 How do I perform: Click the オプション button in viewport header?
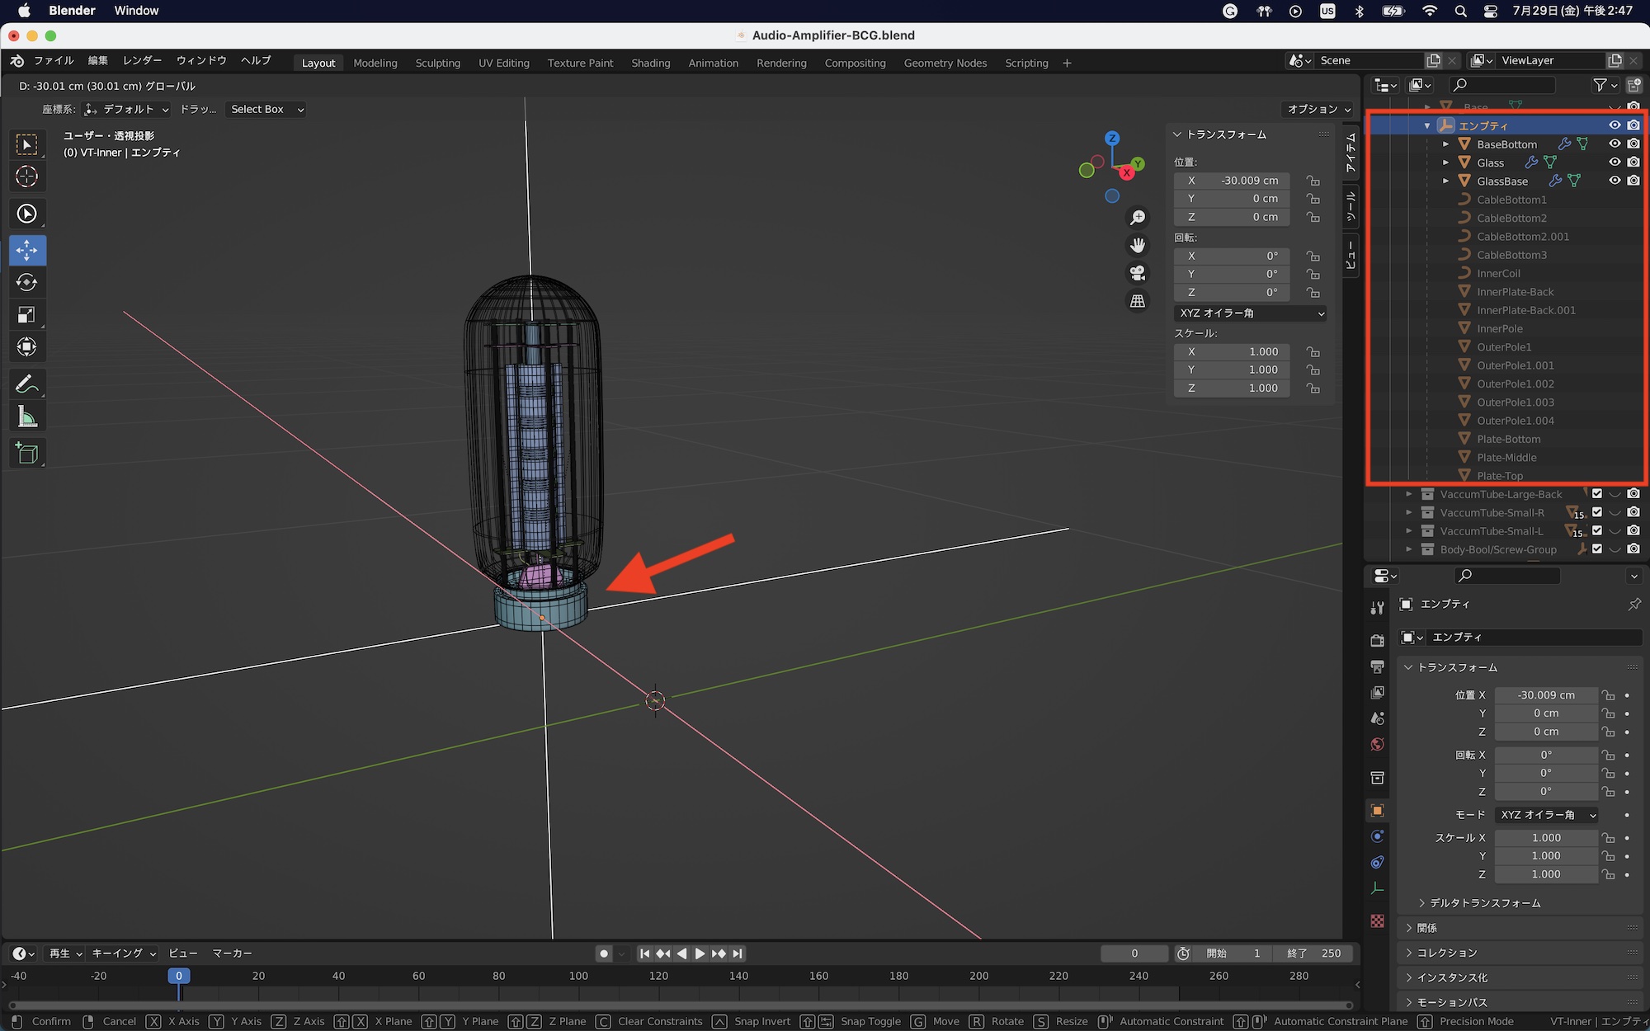coord(1318,109)
